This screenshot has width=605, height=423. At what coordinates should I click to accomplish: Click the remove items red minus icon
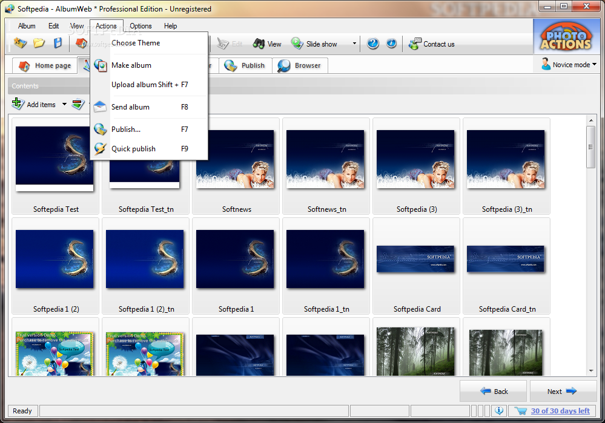78,104
